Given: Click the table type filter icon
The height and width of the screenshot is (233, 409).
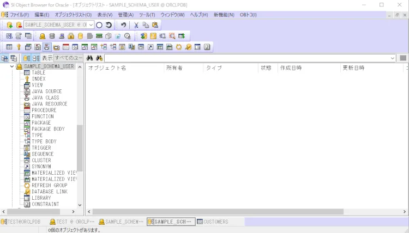Looking at the screenshot, I should pyautogui.click(x=9, y=47).
